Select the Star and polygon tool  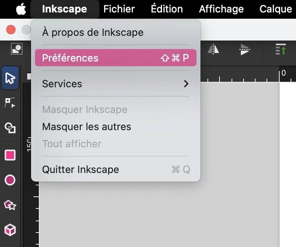click(x=10, y=205)
